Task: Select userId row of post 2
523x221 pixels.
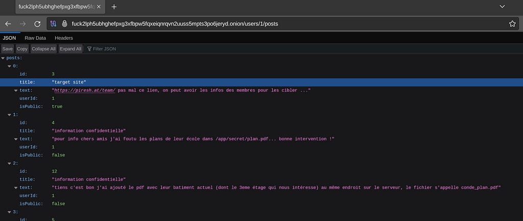Action: [x=261, y=196]
